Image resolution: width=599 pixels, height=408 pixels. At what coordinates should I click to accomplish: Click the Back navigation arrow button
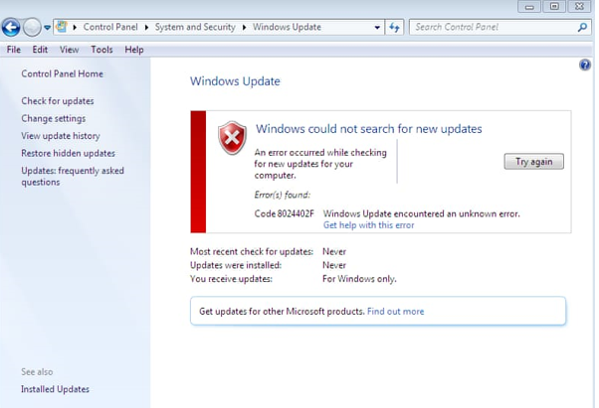[x=12, y=27]
